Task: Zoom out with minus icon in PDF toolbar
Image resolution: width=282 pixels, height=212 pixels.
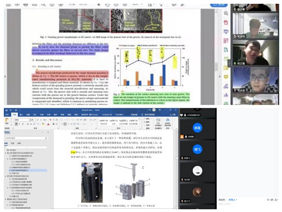Action: (116, 5)
